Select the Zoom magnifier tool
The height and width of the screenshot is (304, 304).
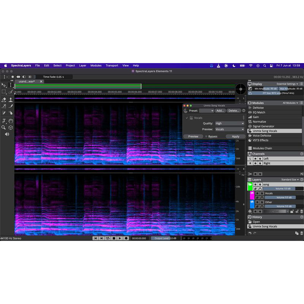[4, 128]
